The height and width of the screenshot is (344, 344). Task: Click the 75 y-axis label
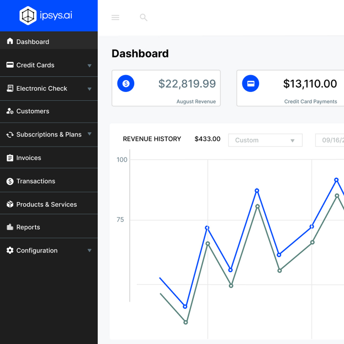[120, 219]
